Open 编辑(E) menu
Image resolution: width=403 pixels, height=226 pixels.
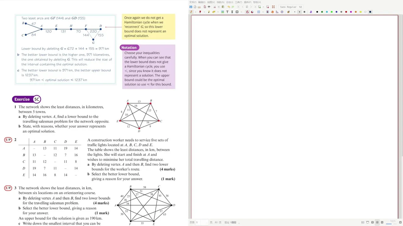[x=202, y=2]
